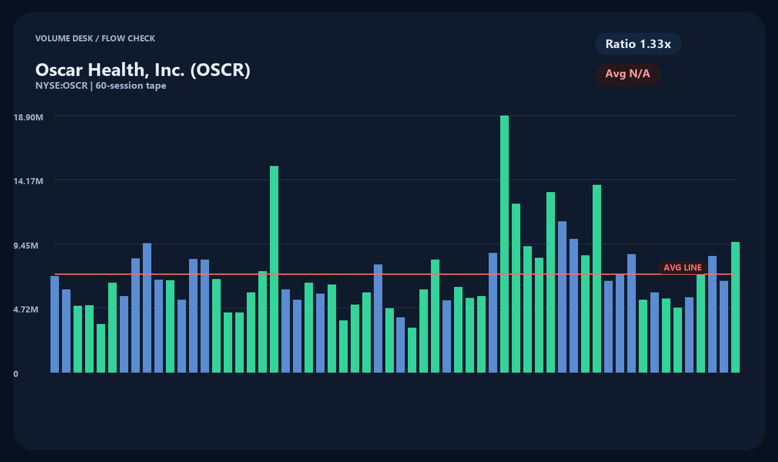
Task: Click the 18.90M axis label
Action: [x=29, y=117]
